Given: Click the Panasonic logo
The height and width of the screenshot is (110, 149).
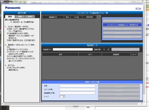Looking at the screenshot, I should [x=13, y=8].
